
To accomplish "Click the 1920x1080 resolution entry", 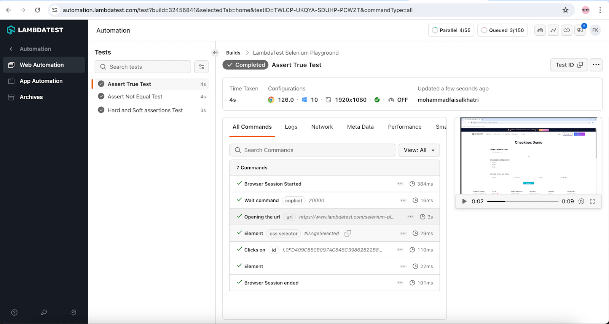I will click(x=346, y=100).
